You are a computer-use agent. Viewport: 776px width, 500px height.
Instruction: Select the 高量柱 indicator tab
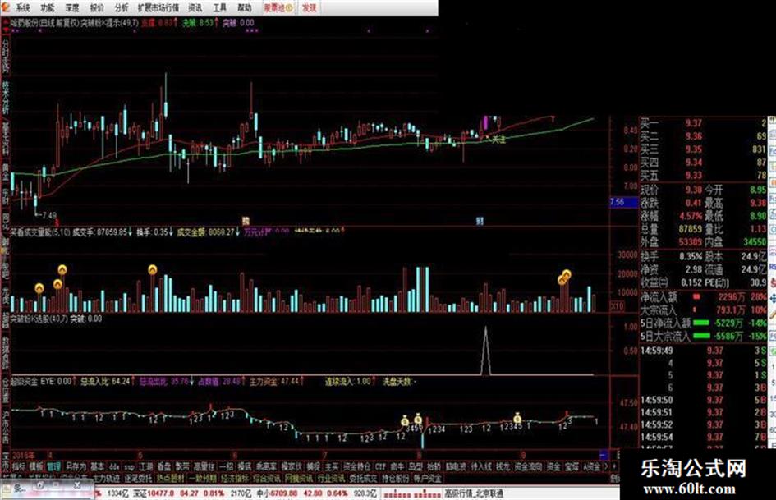pyautogui.click(x=204, y=467)
